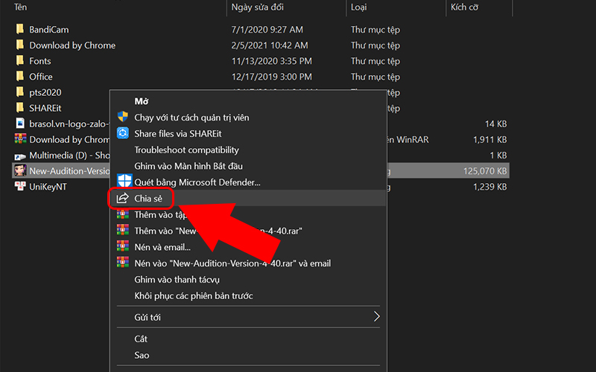Choose Sao from the context menu
Viewport: 596px width, 372px height.
142,356
